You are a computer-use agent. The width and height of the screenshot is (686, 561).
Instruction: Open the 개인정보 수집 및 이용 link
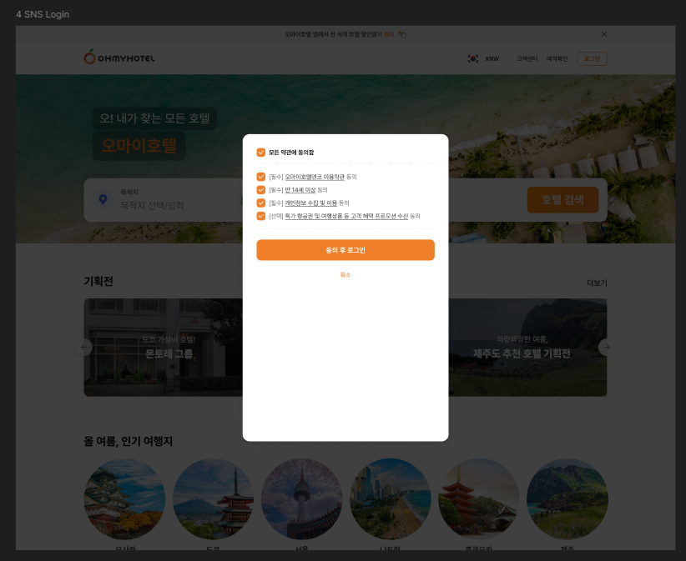pyautogui.click(x=311, y=203)
